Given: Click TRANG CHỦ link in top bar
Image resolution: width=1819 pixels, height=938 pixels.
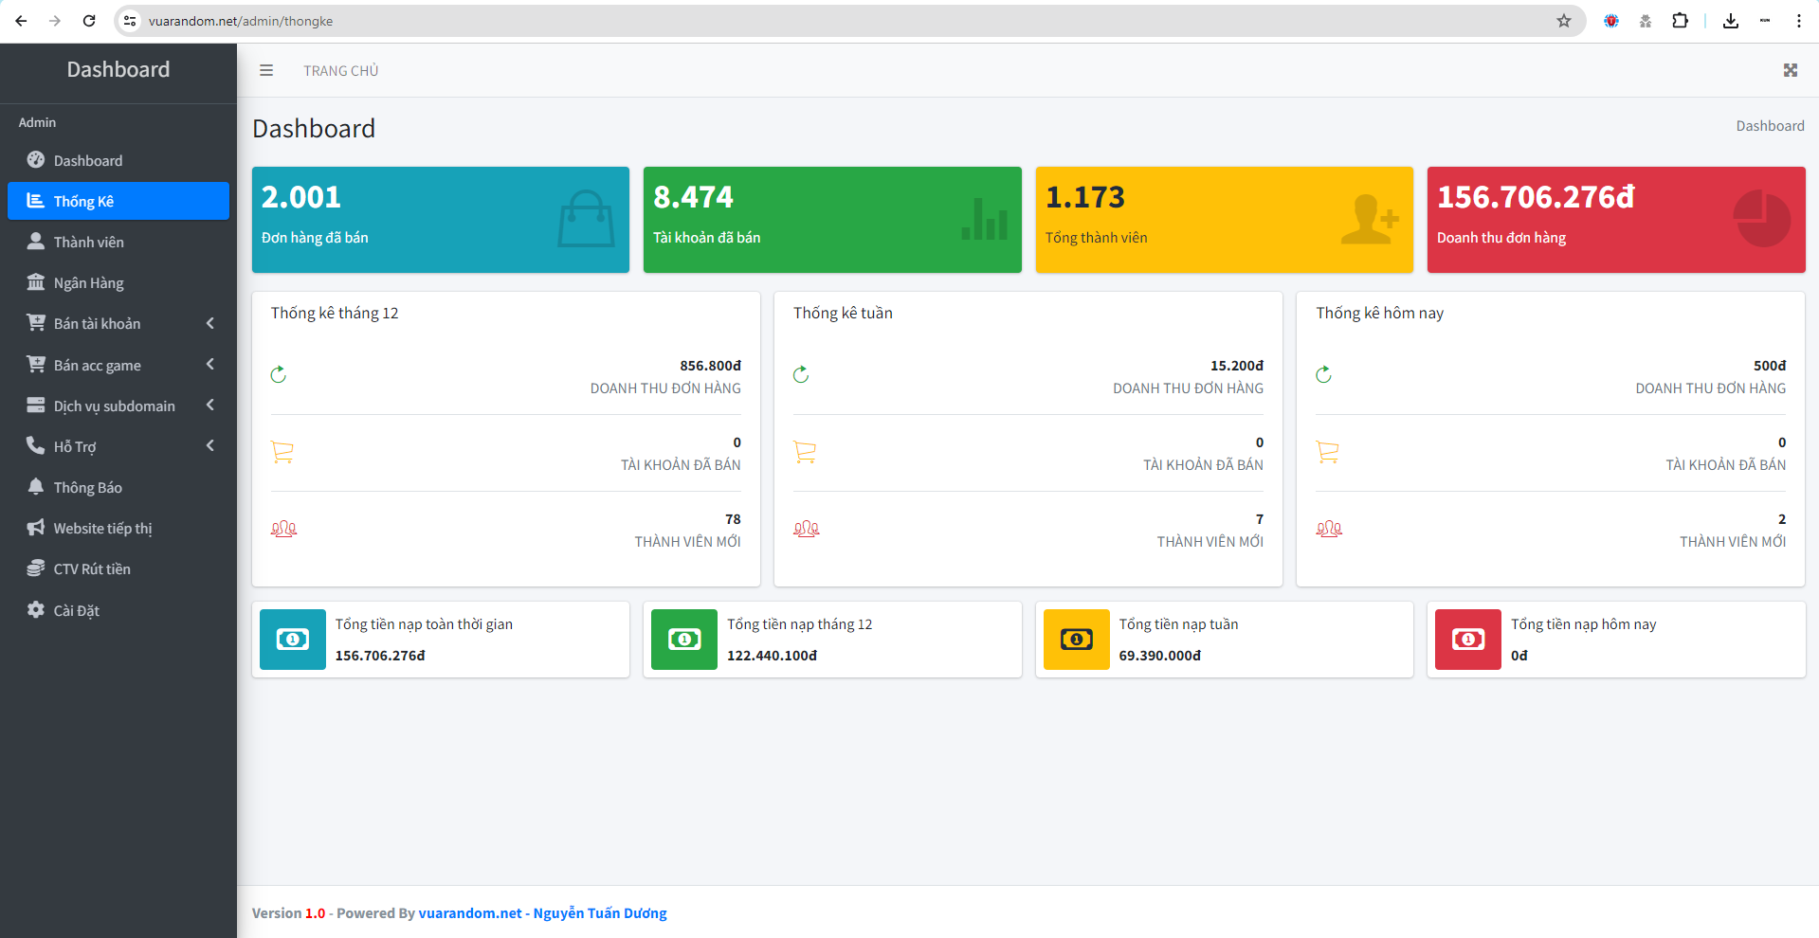Looking at the screenshot, I should pos(340,71).
